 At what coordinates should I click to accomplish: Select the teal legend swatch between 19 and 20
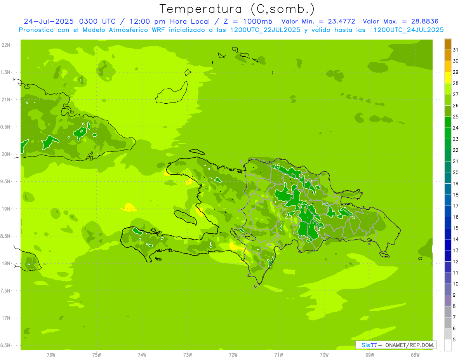point(448,178)
